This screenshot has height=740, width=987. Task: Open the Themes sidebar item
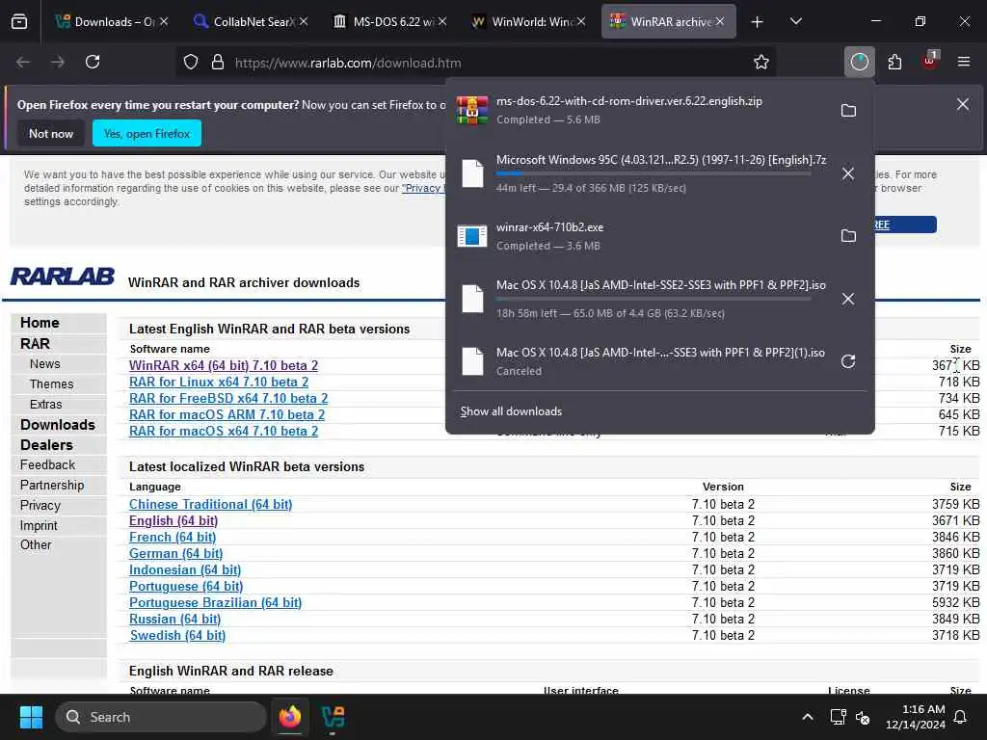(52, 383)
